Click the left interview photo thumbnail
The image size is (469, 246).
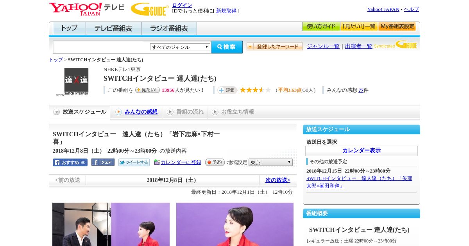111,224
